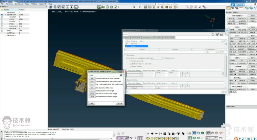Click the save disk icon in Mesh Parameters
This screenshot has width=257, height=140.
(x=217, y=34)
